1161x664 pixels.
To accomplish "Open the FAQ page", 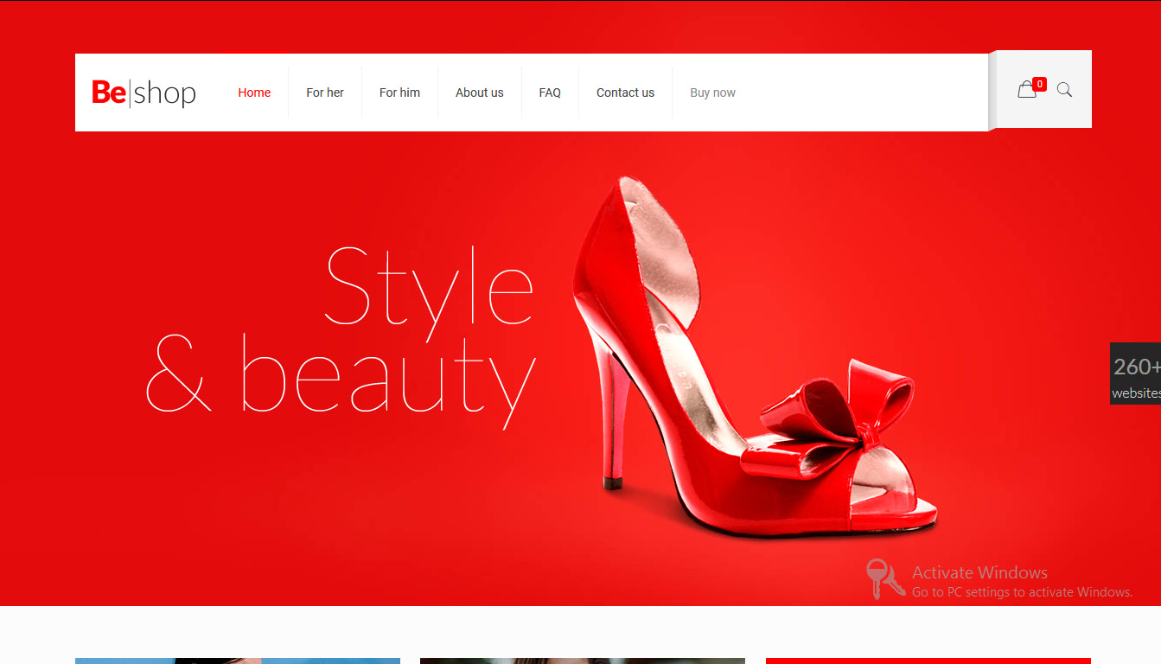I will (550, 93).
